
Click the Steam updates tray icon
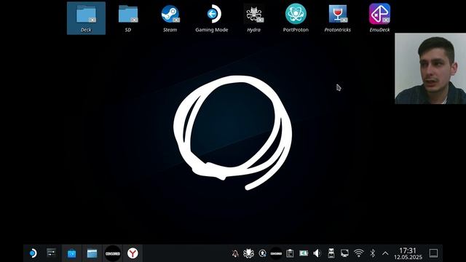click(262, 253)
